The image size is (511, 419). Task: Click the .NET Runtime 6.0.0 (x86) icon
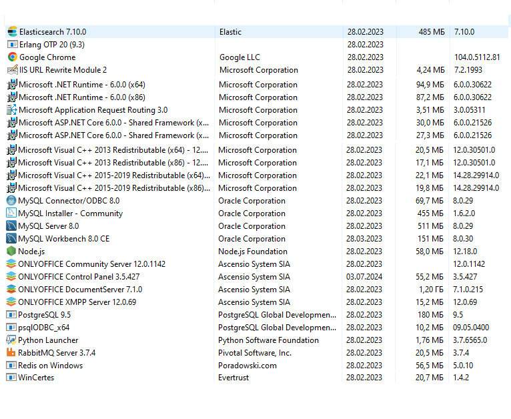tap(12, 97)
